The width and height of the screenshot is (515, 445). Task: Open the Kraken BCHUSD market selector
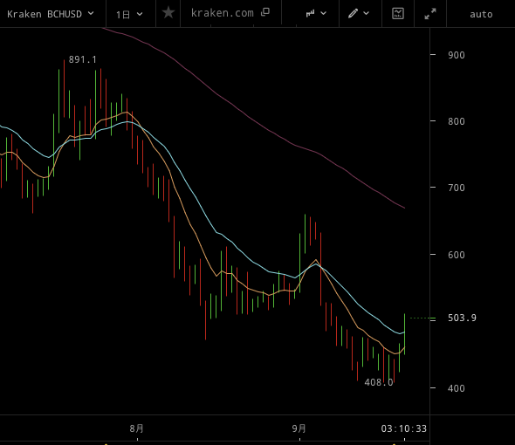(x=51, y=14)
